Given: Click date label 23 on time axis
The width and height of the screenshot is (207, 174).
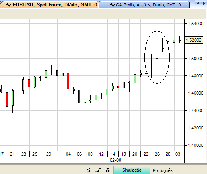Looking at the screenshot, I should click(x=24, y=154).
